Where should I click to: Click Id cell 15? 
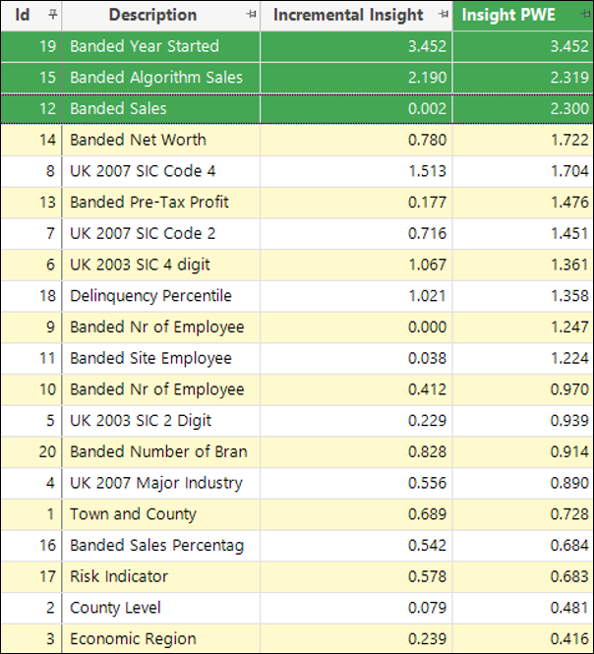point(31,78)
